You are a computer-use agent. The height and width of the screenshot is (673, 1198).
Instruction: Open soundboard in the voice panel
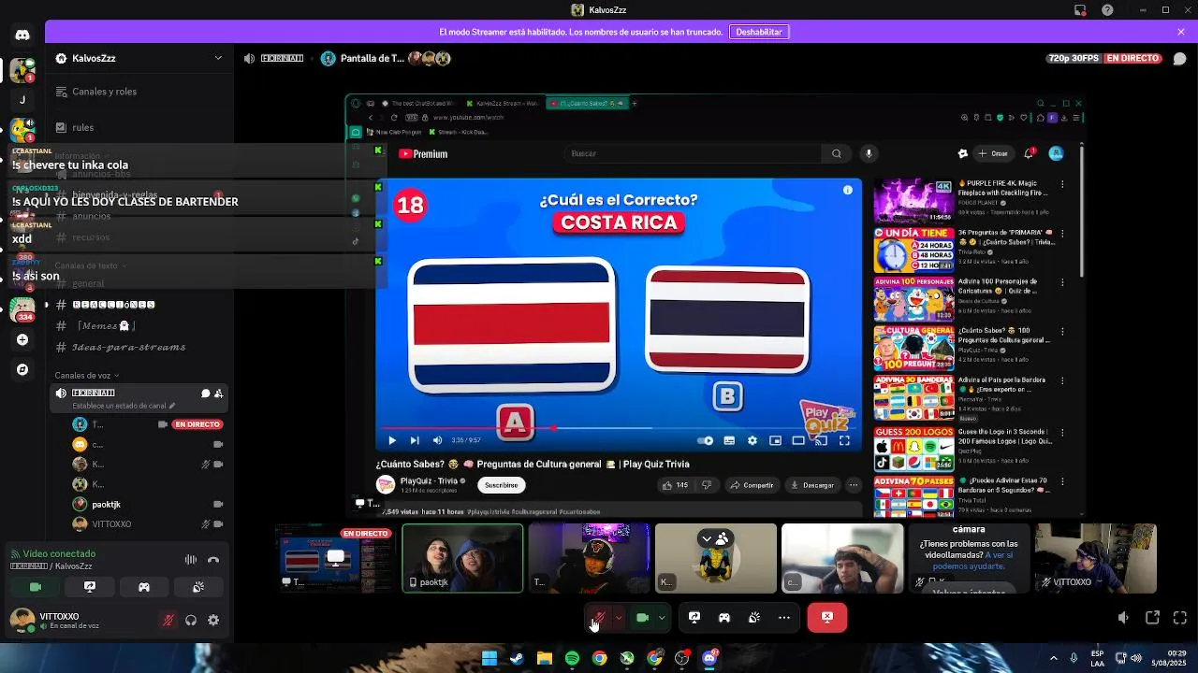click(198, 587)
